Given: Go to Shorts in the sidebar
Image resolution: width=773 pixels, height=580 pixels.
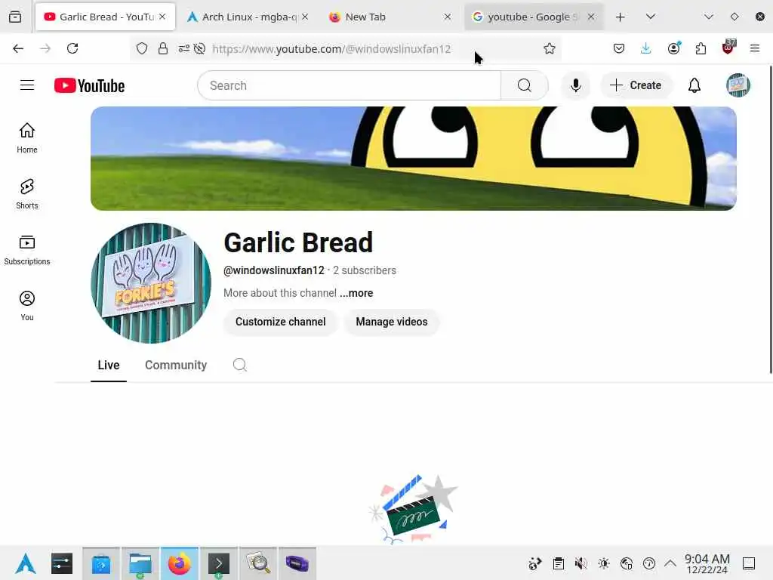Looking at the screenshot, I should click(27, 194).
